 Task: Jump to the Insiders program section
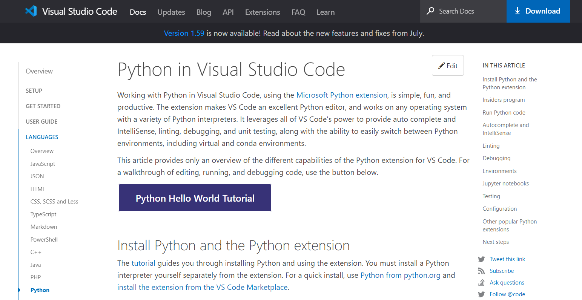[x=504, y=100]
